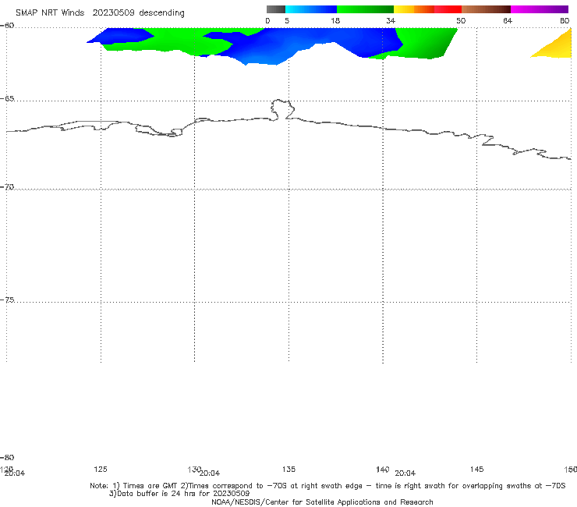Click the latitude label '-75'
This screenshot has width=577, height=507.
click(7, 300)
